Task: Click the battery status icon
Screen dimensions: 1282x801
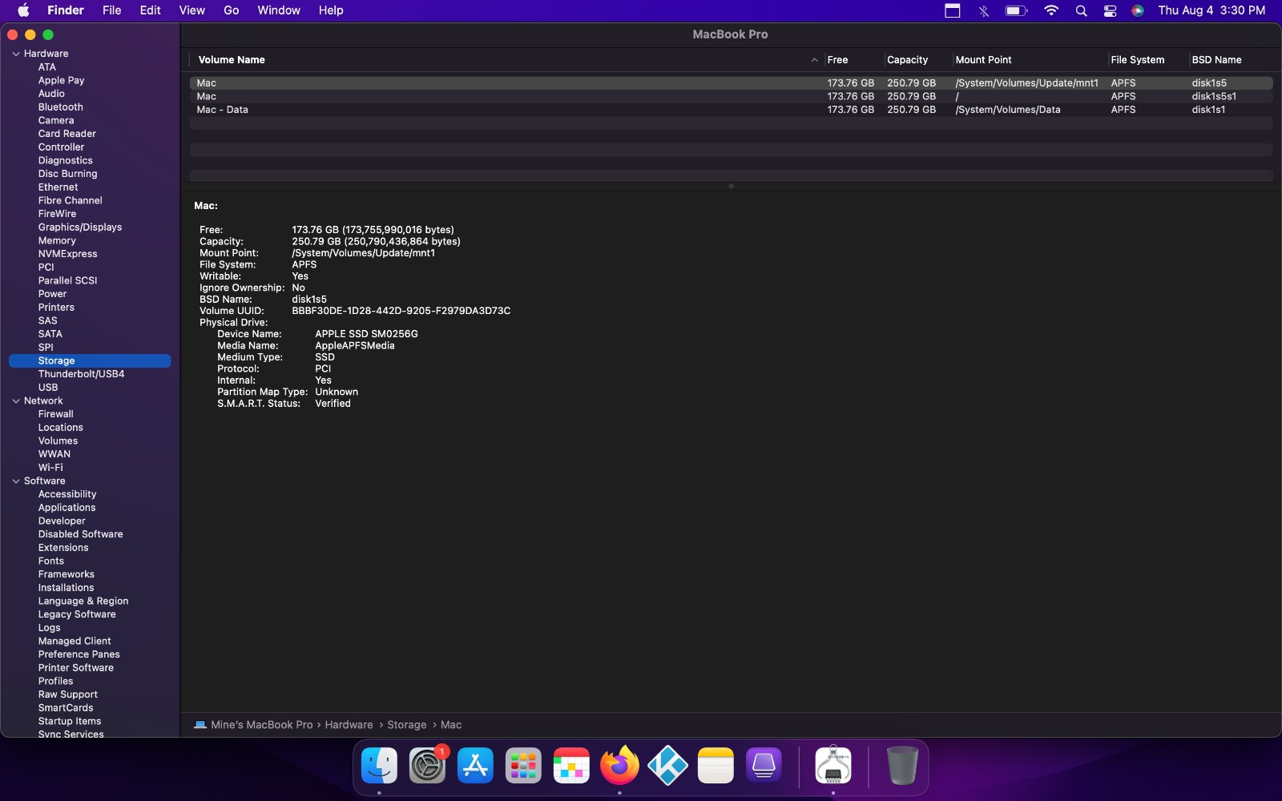Action: pos(1016,10)
